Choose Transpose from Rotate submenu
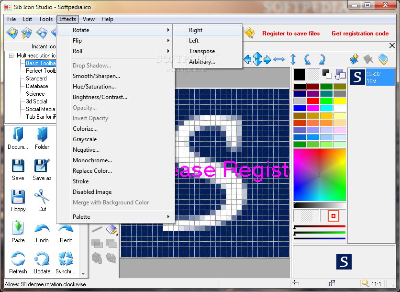The height and width of the screenshot is (292, 400). coord(207,51)
